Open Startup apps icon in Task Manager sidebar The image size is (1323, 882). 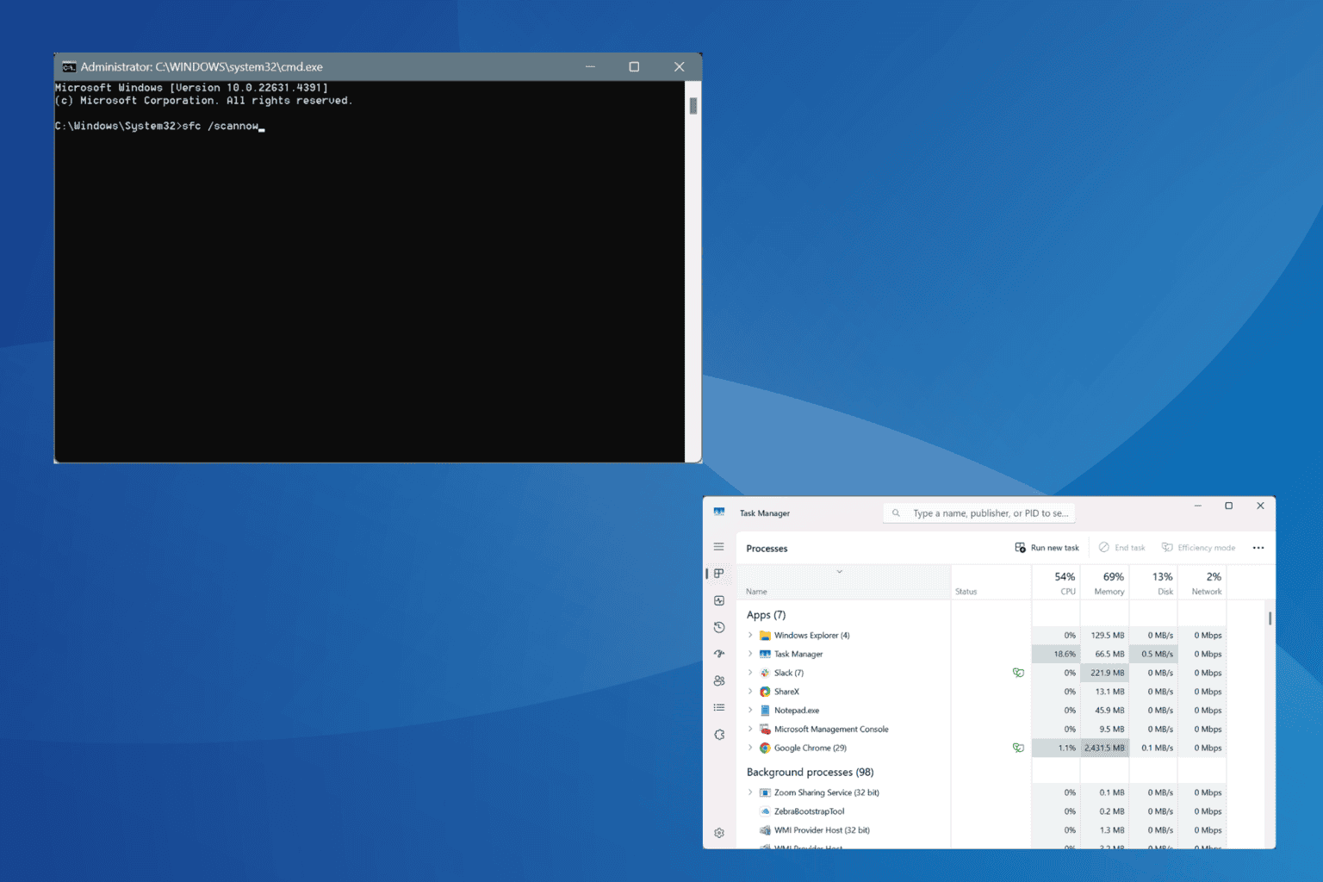click(x=718, y=654)
